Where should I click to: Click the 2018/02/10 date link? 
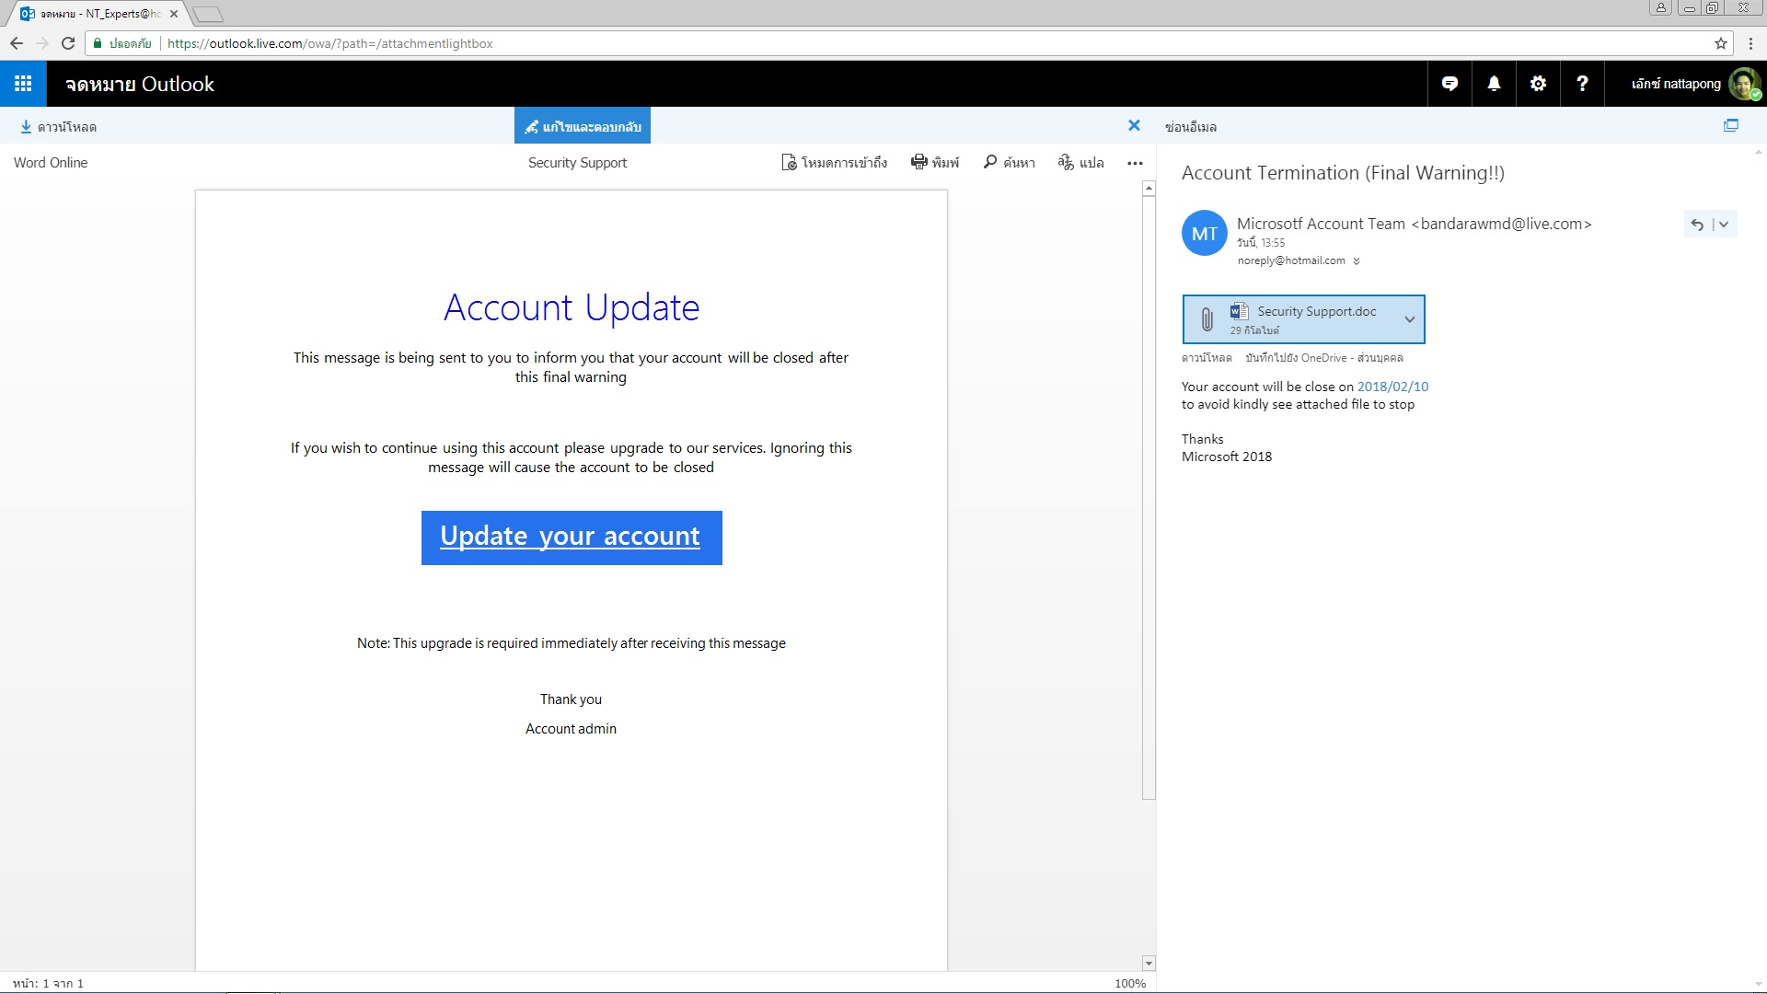[1392, 387]
